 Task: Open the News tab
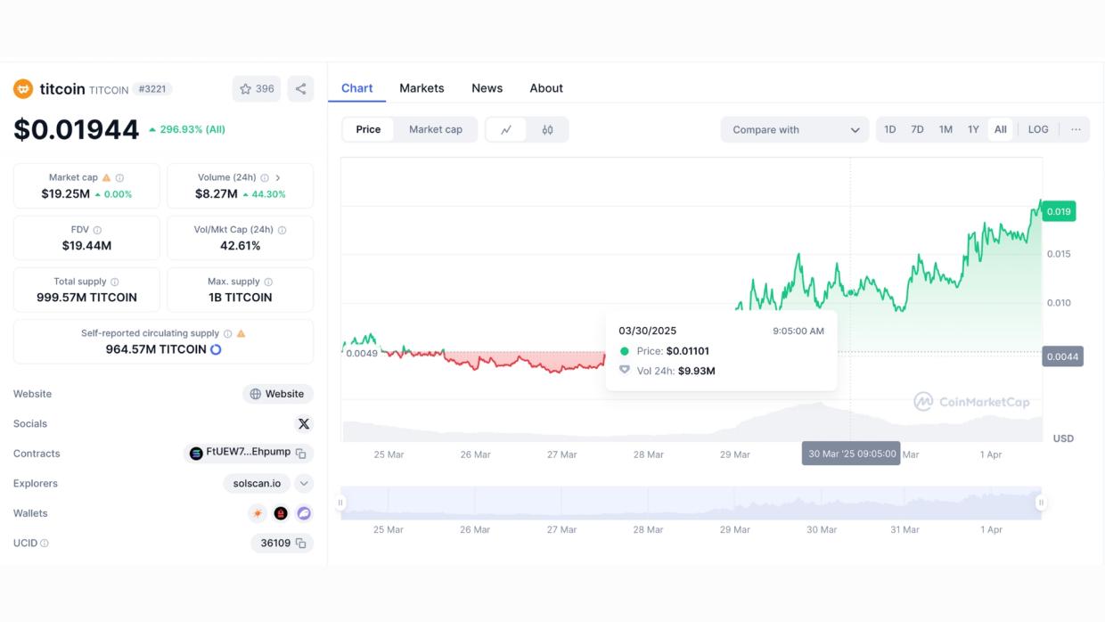click(x=487, y=88)
